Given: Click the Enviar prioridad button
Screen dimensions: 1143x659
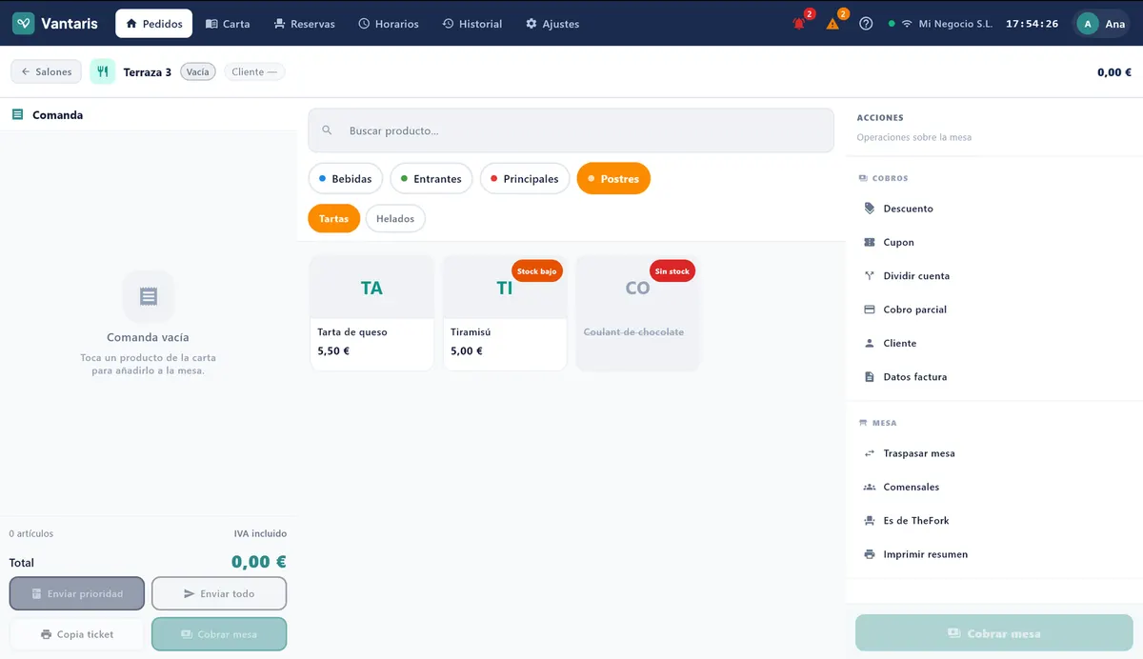Looking at the screenshot, I should click(77, 593).
